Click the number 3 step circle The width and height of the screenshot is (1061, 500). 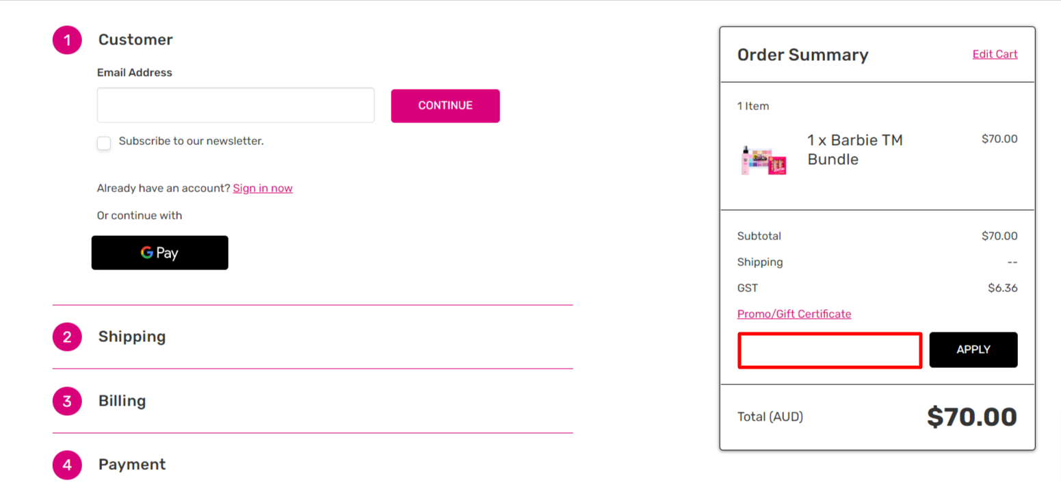(67, 401)
